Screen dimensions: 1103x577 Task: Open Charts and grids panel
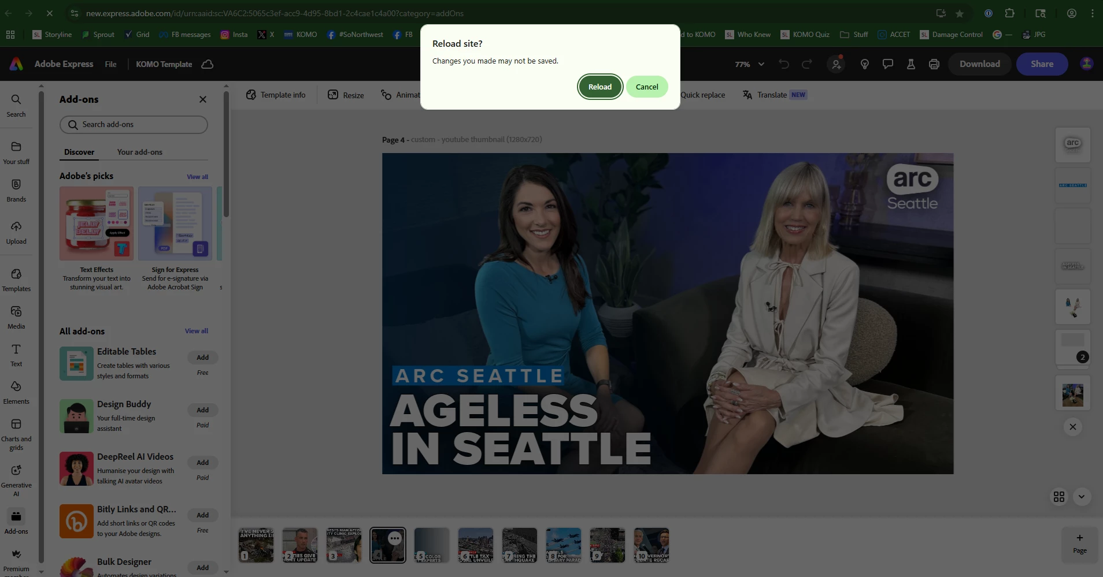[x=16, y=434]
